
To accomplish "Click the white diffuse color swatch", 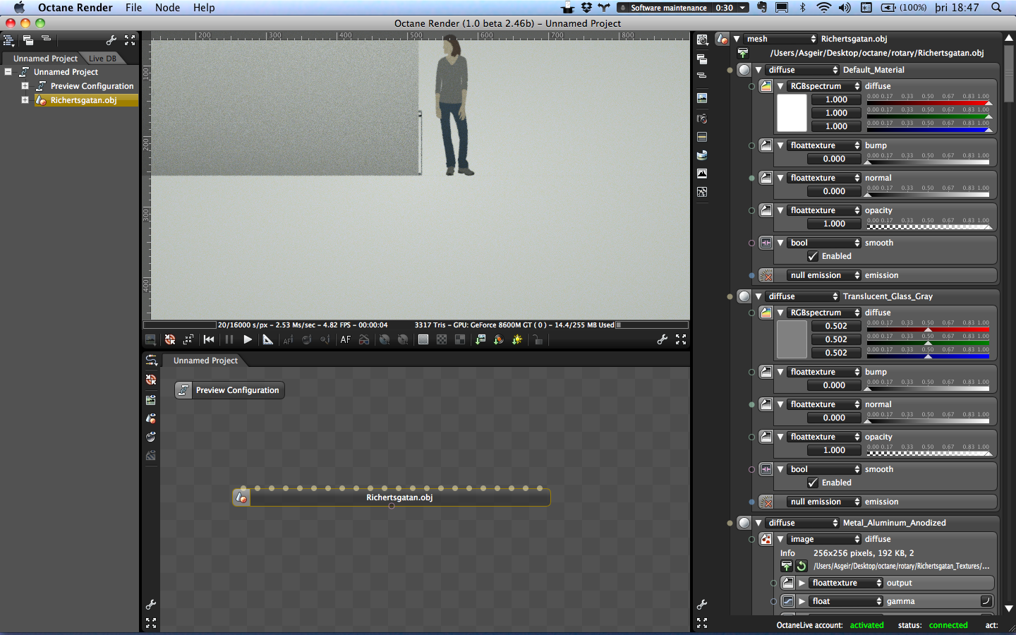I will point(792,113).
